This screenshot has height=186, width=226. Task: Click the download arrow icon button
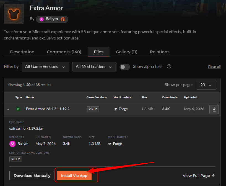[214, 109]
